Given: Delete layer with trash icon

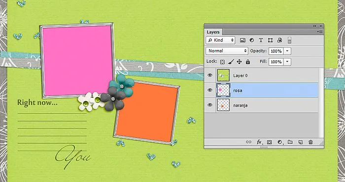Looking at the screenshot, I should [310, 142].
